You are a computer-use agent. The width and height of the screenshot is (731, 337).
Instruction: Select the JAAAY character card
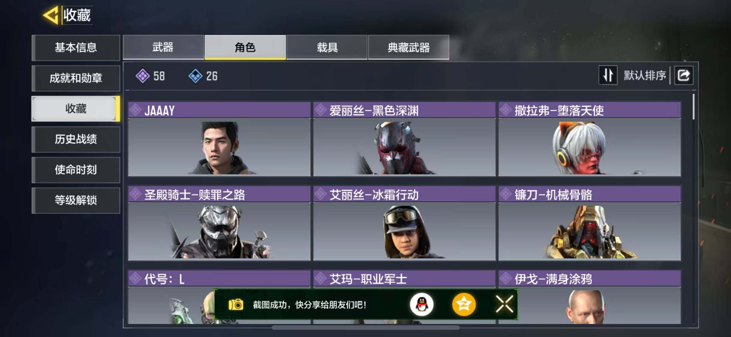tap(219, 139)
